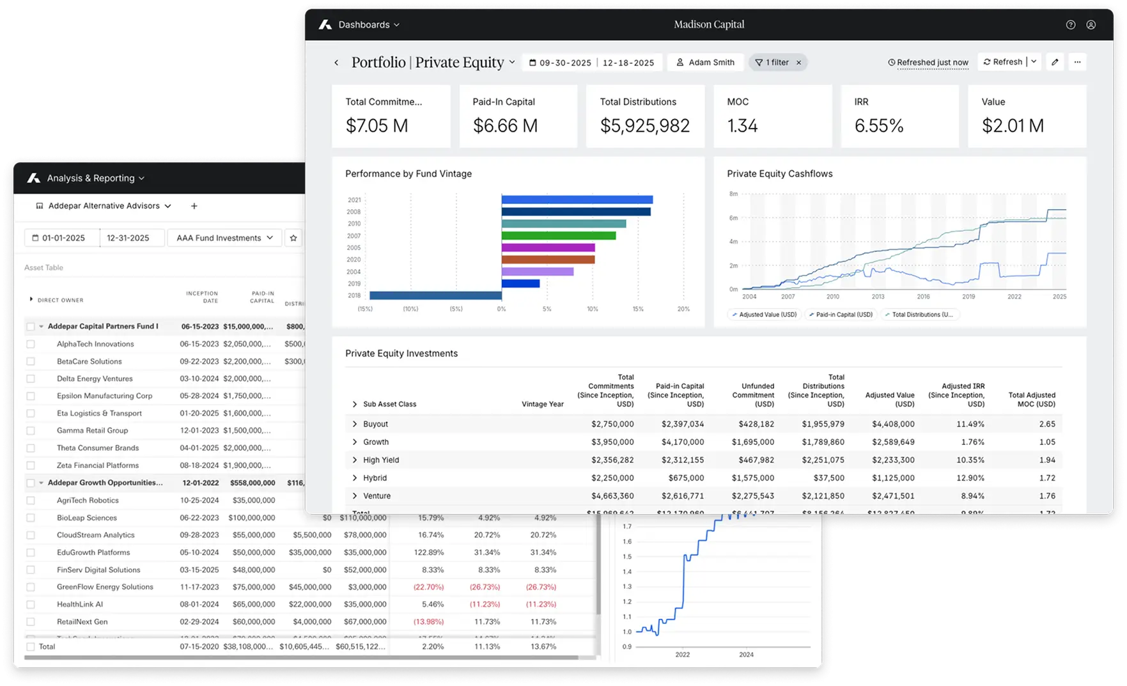Image resolution: width=1127 pixels, height=686 pixels.
Task: Expand all via Sub Asset Class header chevron
Action: point(355,404)
